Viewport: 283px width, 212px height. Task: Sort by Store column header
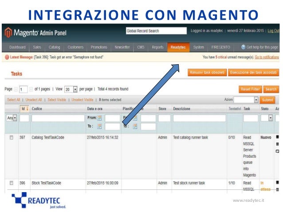click(x=162, y=108)
